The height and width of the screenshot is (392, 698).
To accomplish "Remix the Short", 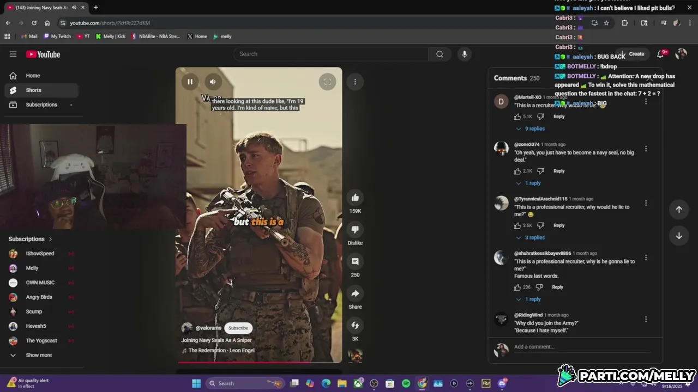I will [x=355, y=326].
